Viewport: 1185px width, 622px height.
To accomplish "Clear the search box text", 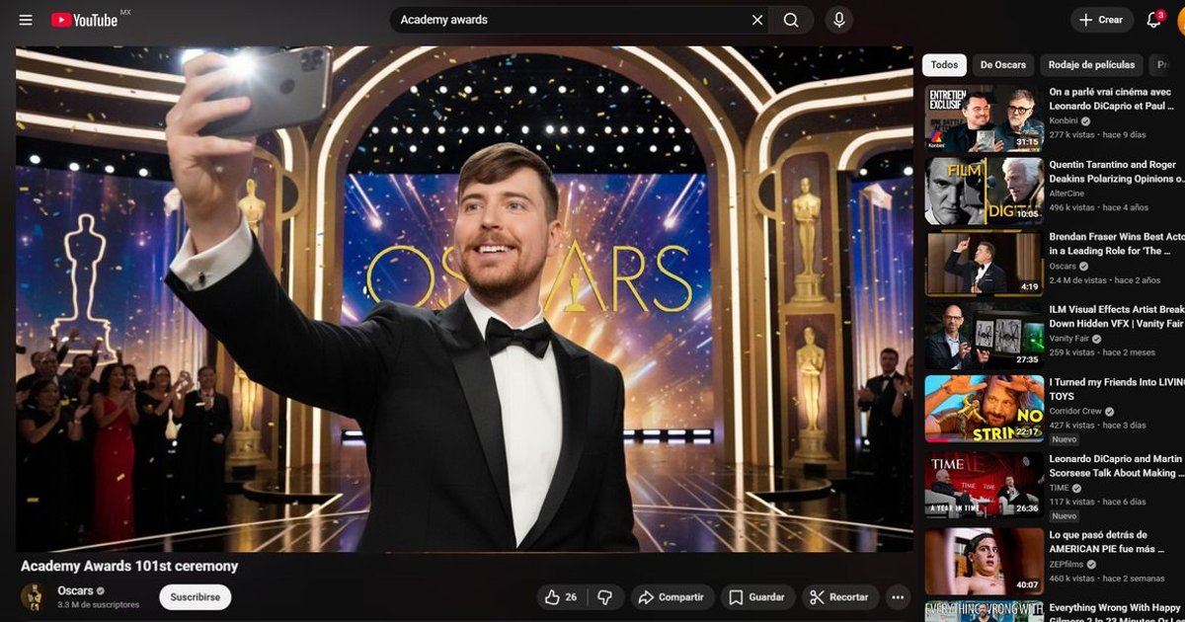I will [757, 20].
